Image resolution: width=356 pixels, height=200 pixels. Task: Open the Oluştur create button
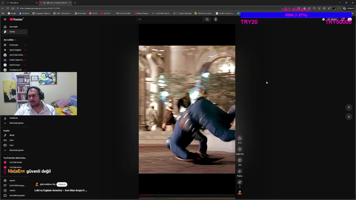point(333,19)
